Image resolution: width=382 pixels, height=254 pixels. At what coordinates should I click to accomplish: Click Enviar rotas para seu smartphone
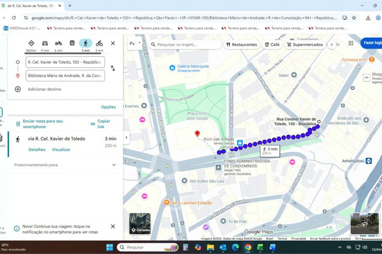click(42, 124)
